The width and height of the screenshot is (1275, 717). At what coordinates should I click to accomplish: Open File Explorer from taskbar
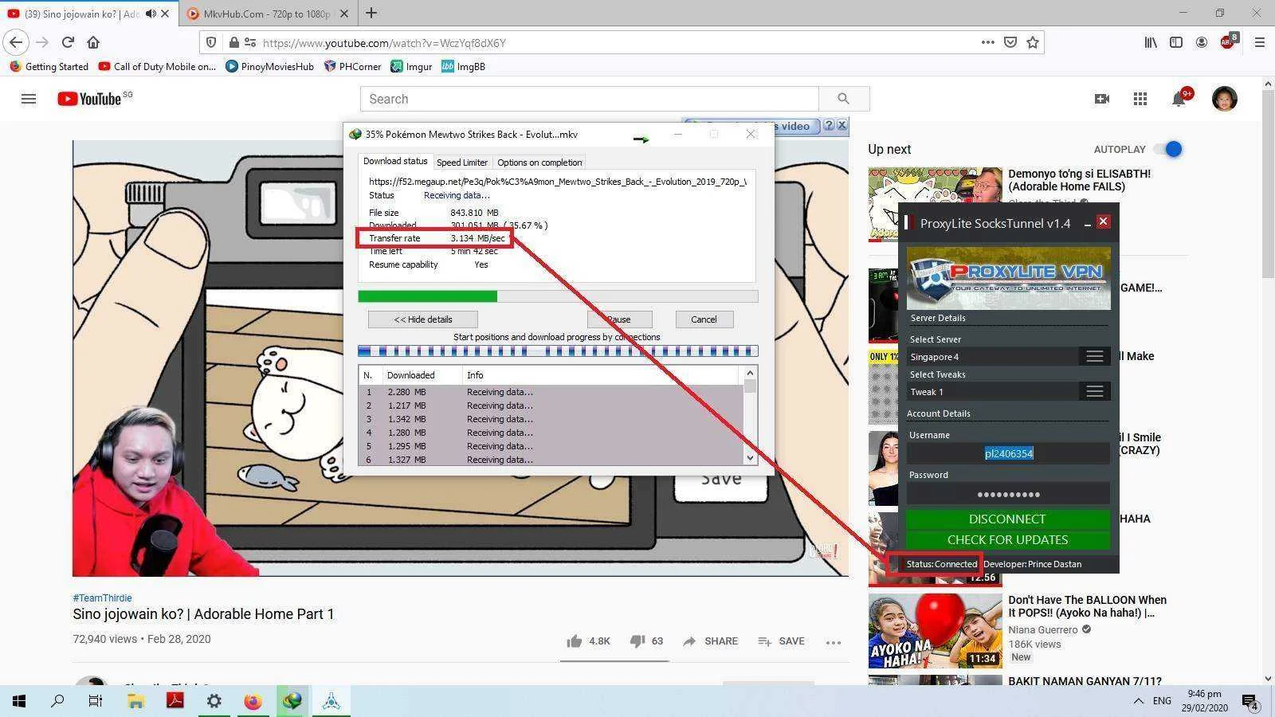(136, 701)
